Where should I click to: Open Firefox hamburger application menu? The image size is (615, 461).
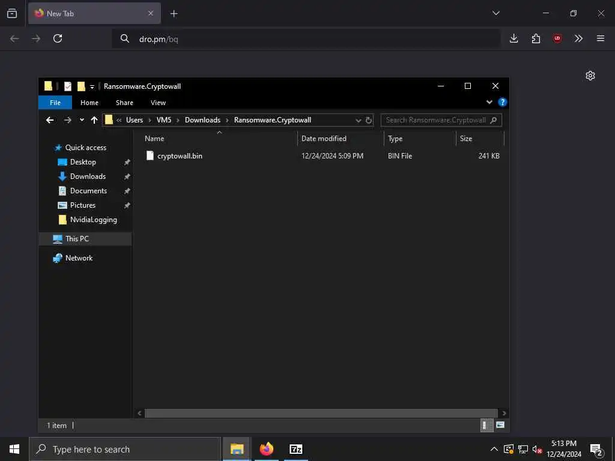pyautogui.click(x=601, y=38)
